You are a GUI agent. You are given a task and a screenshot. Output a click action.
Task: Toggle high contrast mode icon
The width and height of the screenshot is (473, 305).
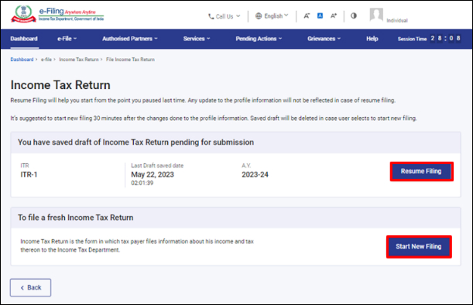point(354,15)
